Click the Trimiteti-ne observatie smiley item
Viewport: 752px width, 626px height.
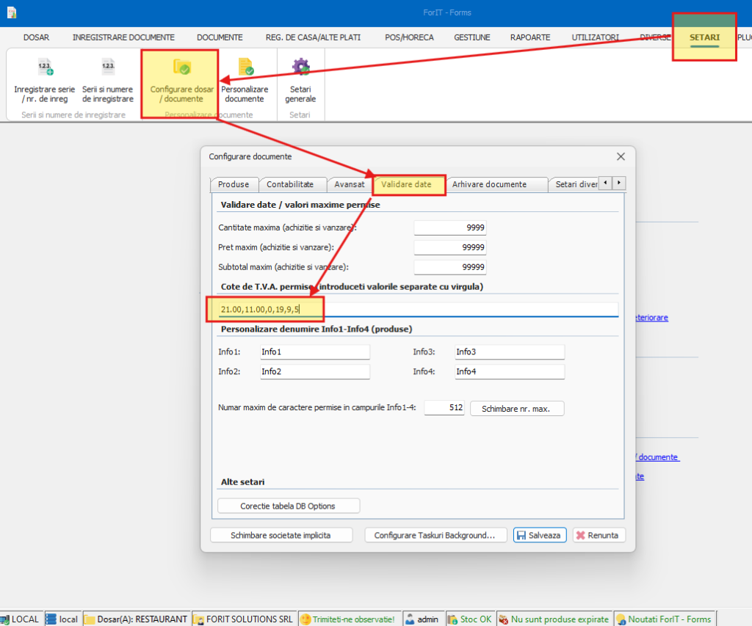[x=348, y=619]
